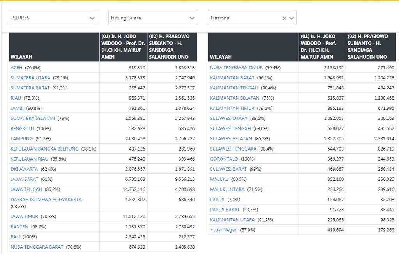Open the PAPUA province link
399x254 pixels.
click(217, 200)
